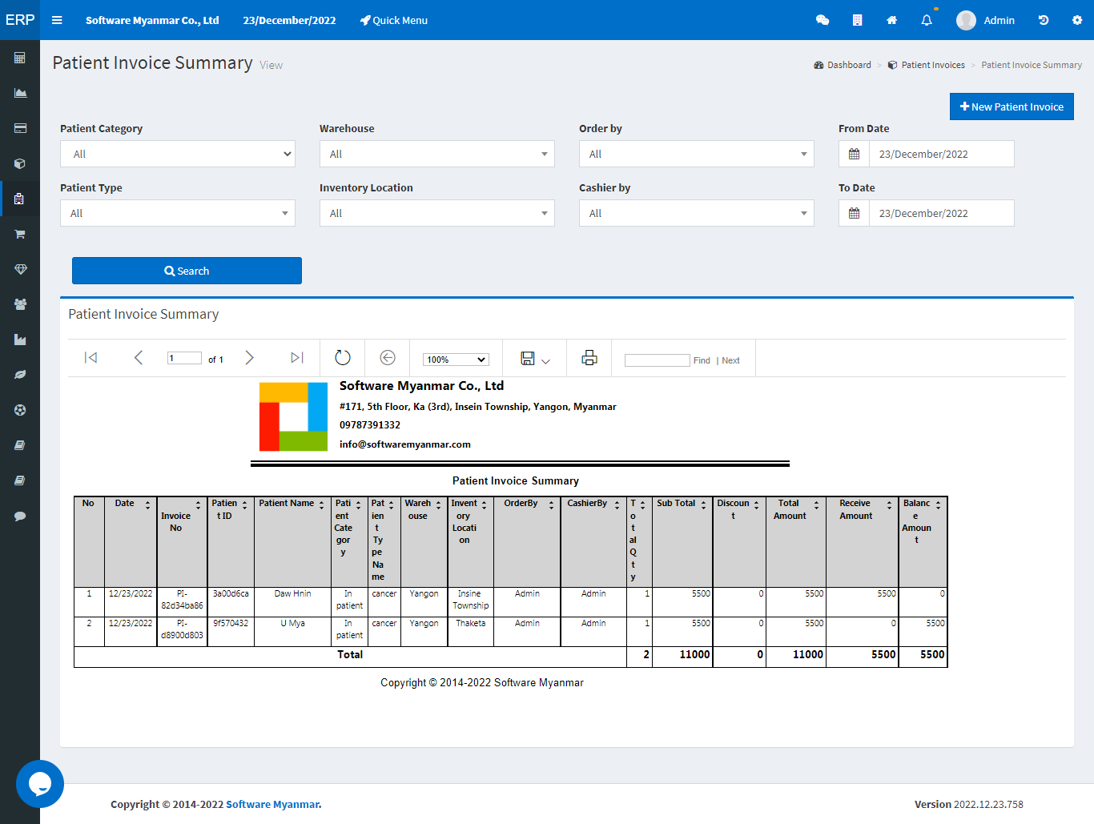The width and height of the screenshot is (1094, 824).
Task: Click ERP logo
Action: pyautogui.click(x=20, y=20)
